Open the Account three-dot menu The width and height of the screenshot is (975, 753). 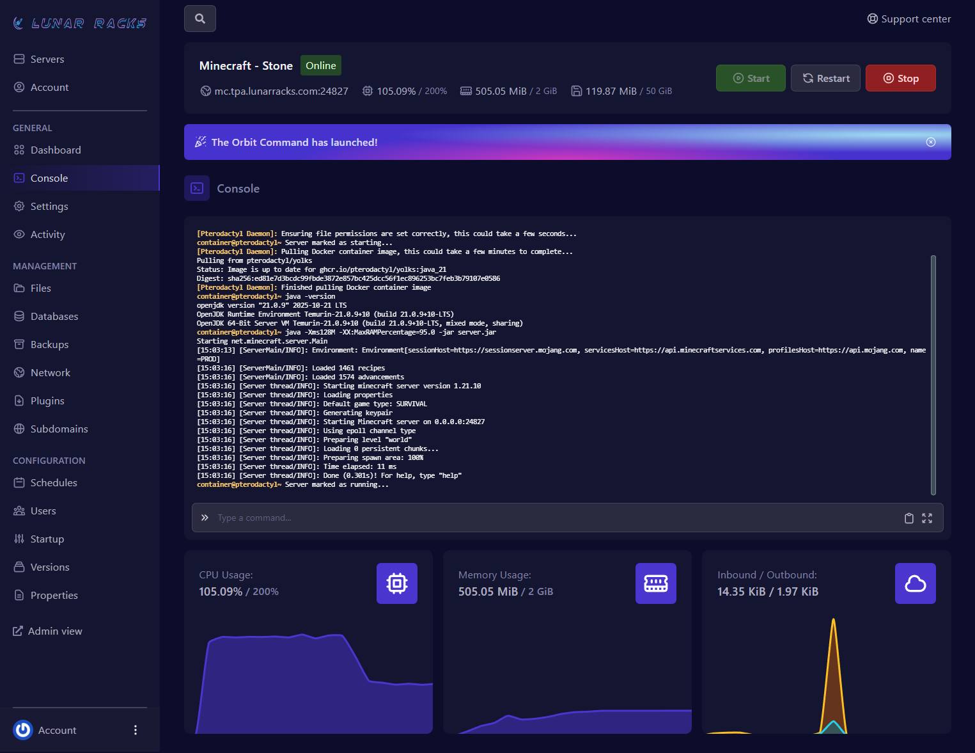pos(136,730)
